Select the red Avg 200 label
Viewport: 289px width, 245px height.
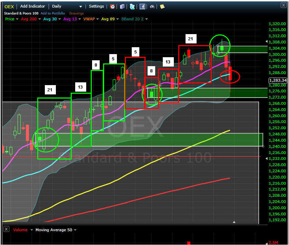click(29, 19)
